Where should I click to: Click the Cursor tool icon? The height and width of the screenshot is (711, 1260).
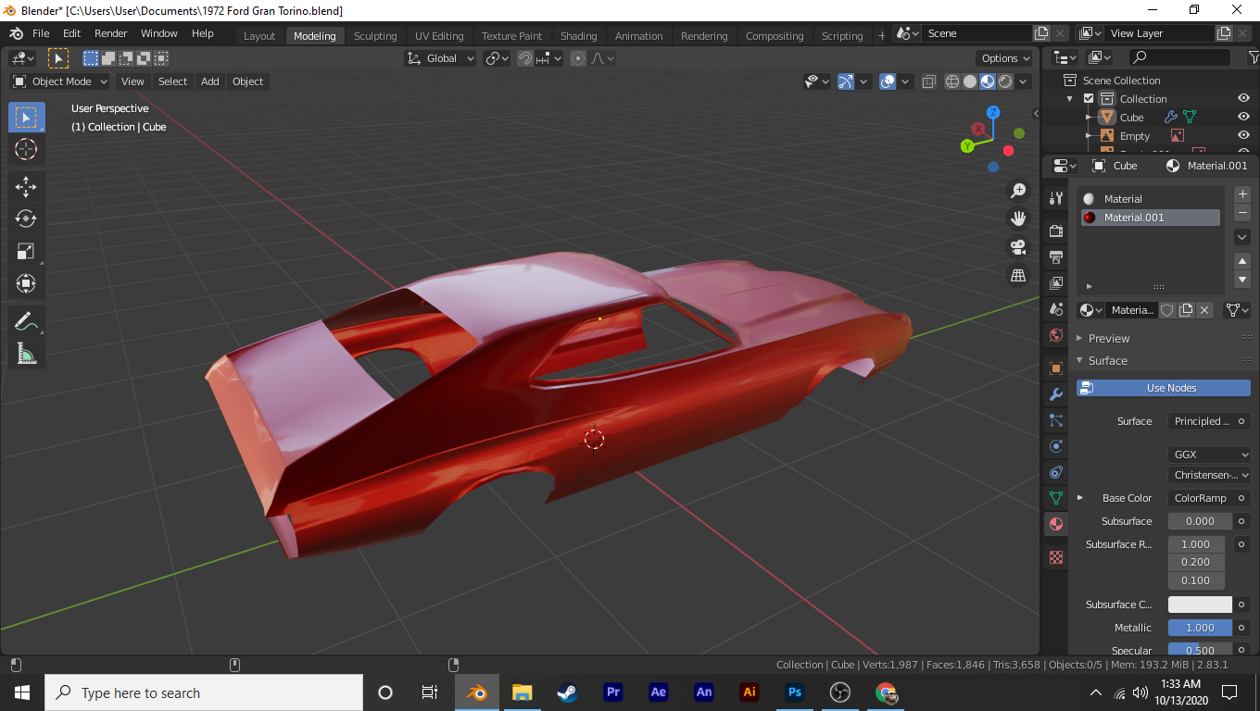(x=26, y=149)
